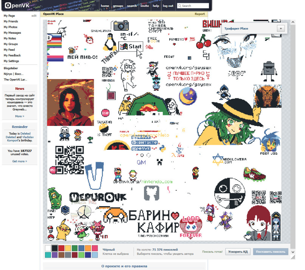This screenshot has height=270, width=305.
Task: Expand the Трафарет Place panel with plus
Action: click(281, 28)
